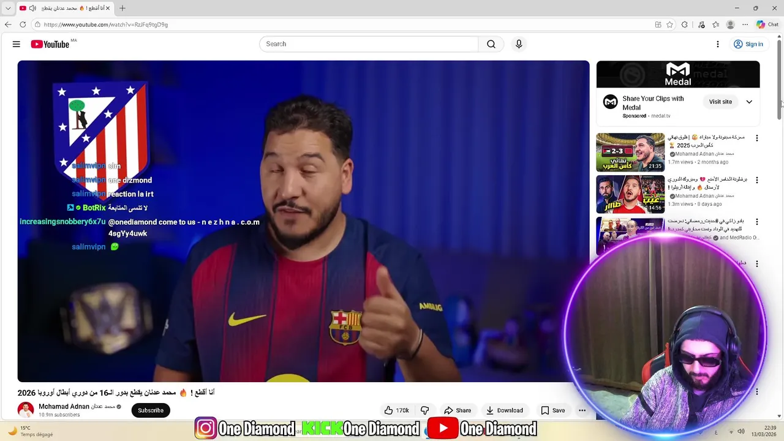
Task: Click the 'Sponsored · medal.tv' label
Action: click(x=646, y=116)
